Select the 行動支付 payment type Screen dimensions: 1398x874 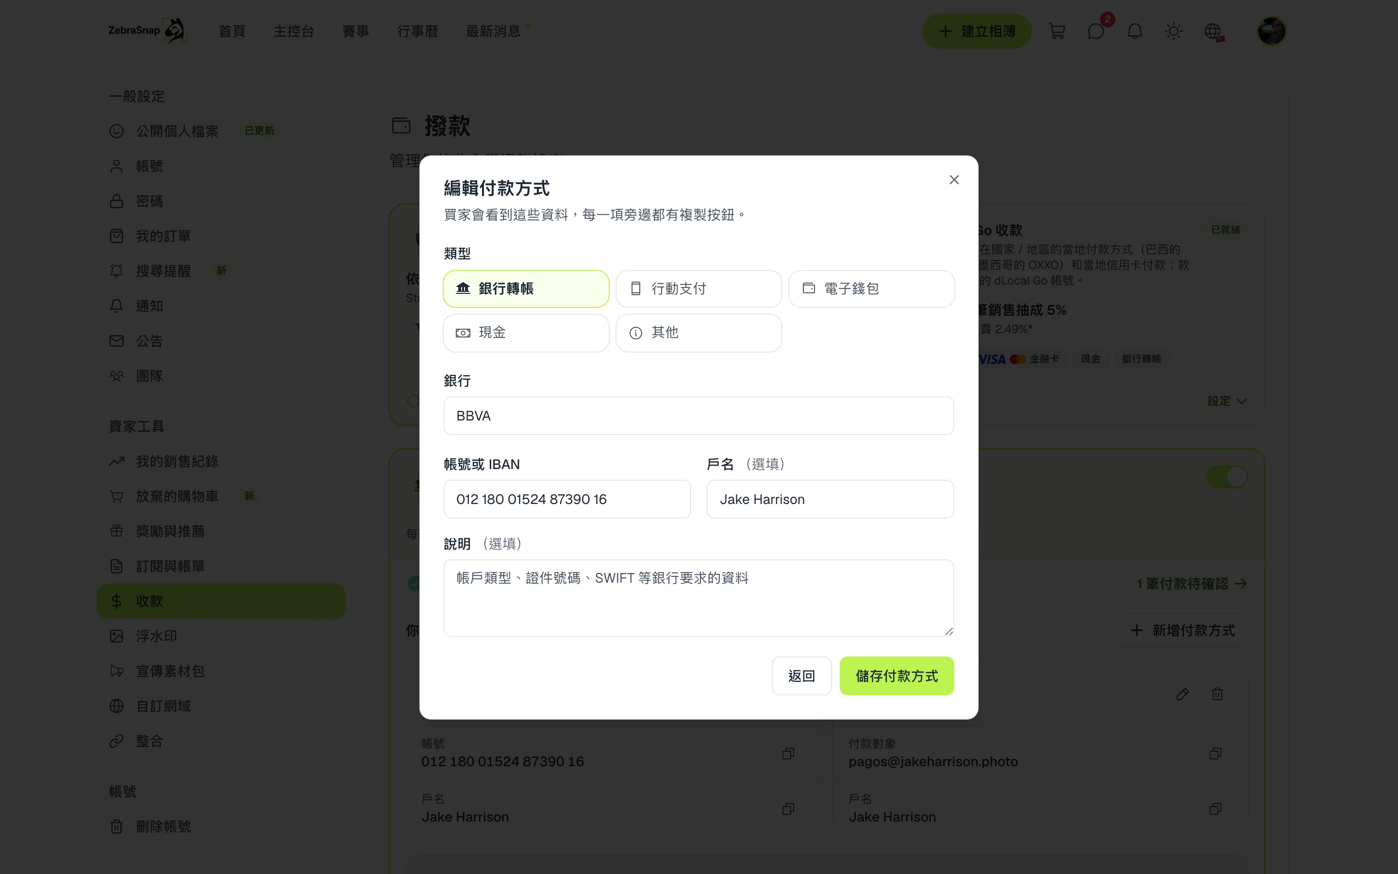point(699,288)
